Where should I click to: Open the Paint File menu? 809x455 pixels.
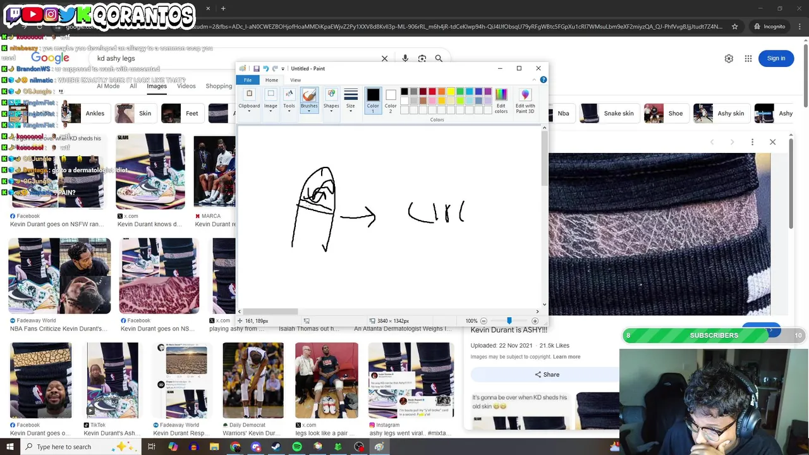248,80
